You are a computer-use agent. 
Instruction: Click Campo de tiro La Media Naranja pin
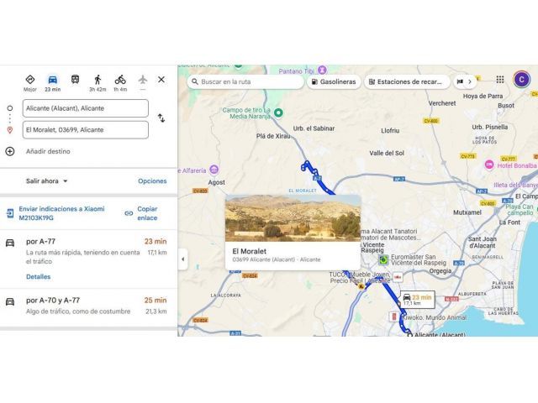coord(278,113)
